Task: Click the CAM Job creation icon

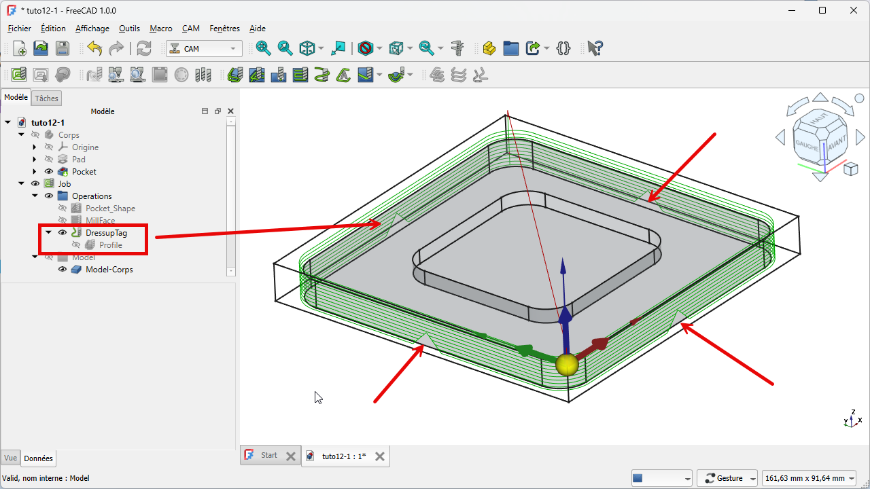Action: pos(19,75)
